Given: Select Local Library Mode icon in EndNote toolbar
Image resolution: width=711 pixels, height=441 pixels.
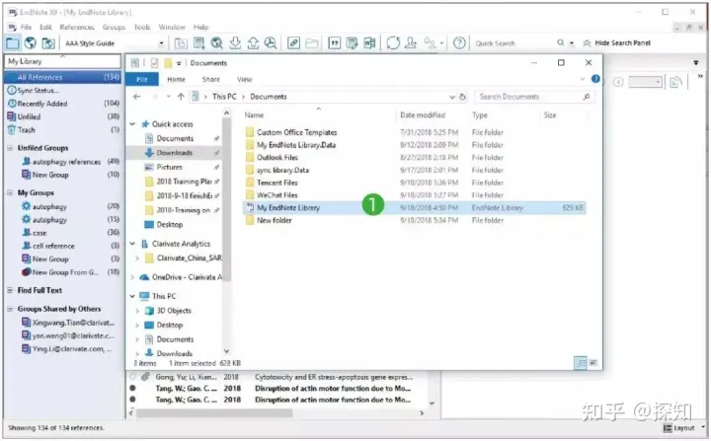Looking at the screenshot, I should tap(12, 43).
